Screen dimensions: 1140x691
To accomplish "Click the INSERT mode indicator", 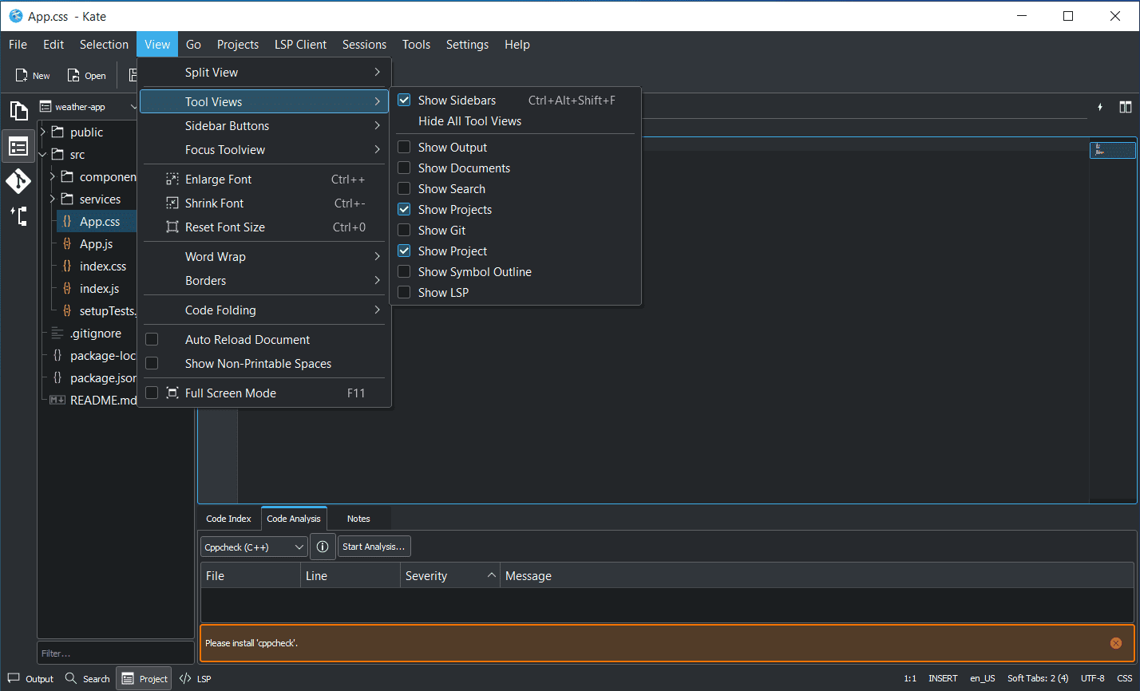I will tap(943, 679).
